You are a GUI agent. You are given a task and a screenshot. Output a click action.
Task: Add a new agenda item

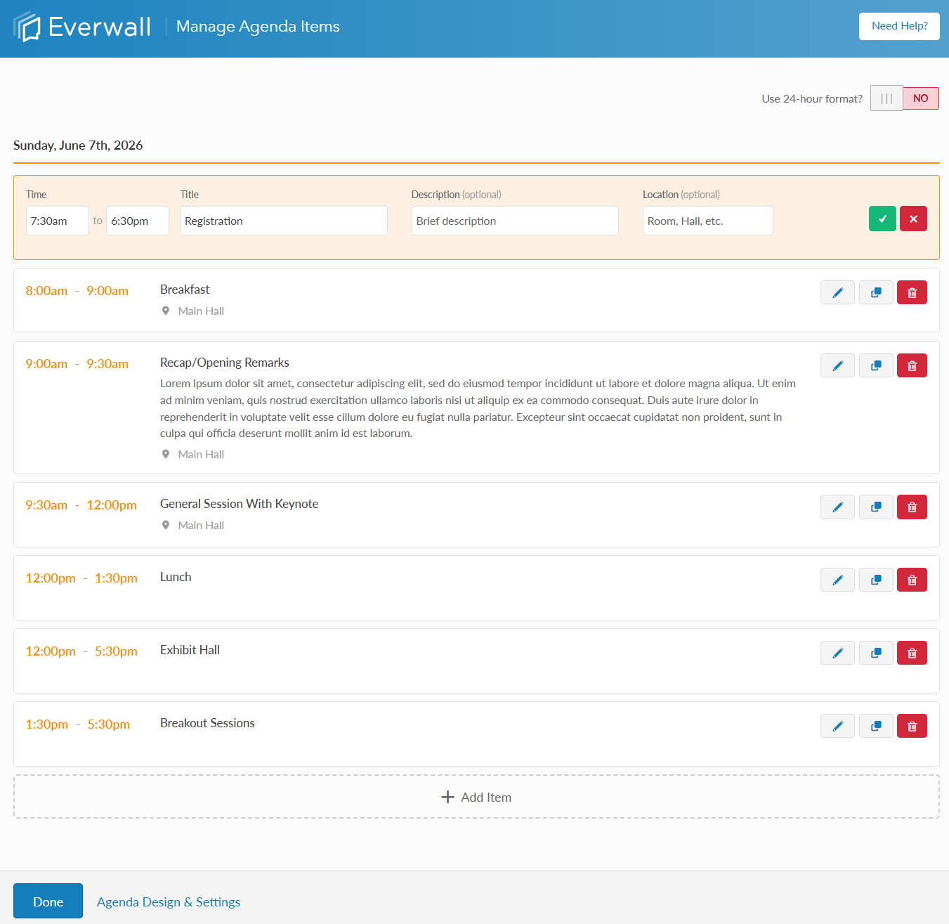click(476, 796)
